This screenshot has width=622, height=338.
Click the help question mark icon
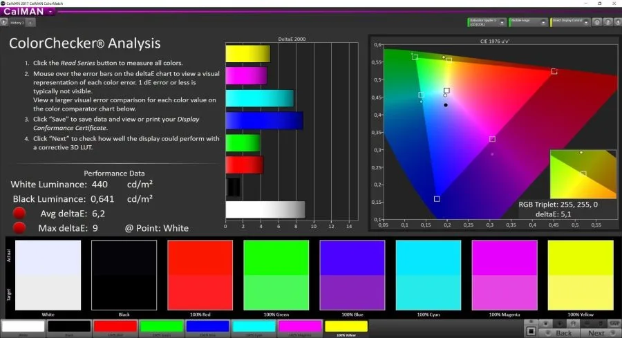pos(605,22)
